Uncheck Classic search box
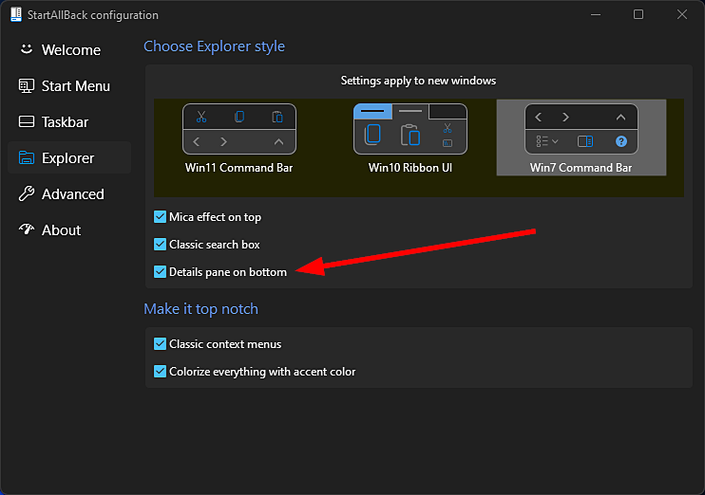This screenshot has height=495, width=705. pyautogui.click(x=160, y=244)
